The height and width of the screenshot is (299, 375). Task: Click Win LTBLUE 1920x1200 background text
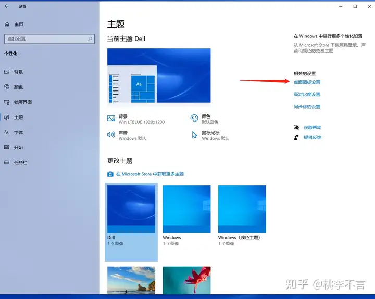(142, 122)
